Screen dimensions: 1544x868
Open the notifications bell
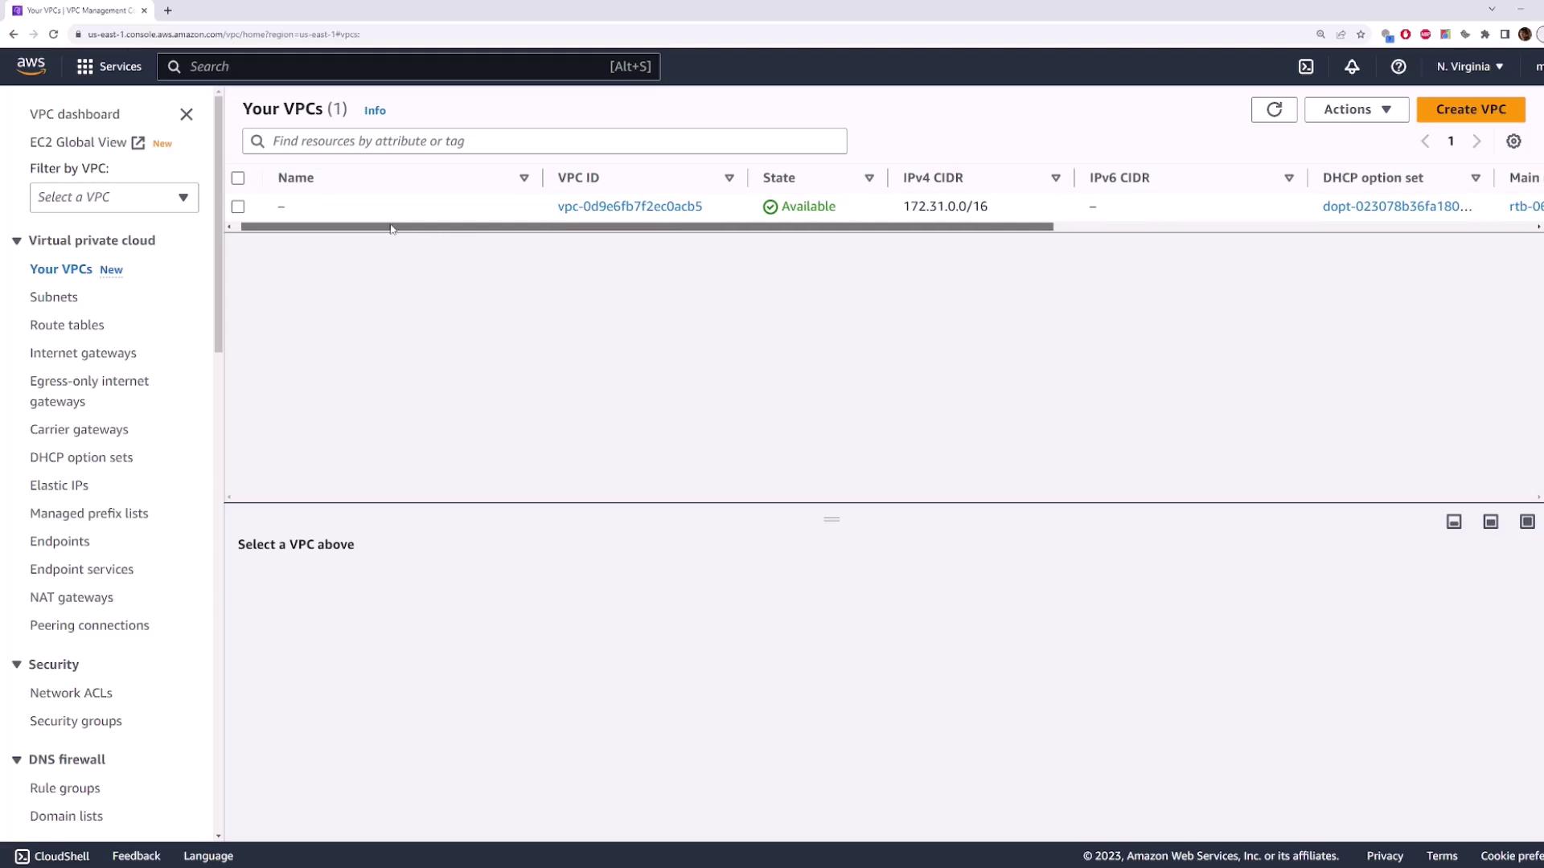(x=1352, y=67)
